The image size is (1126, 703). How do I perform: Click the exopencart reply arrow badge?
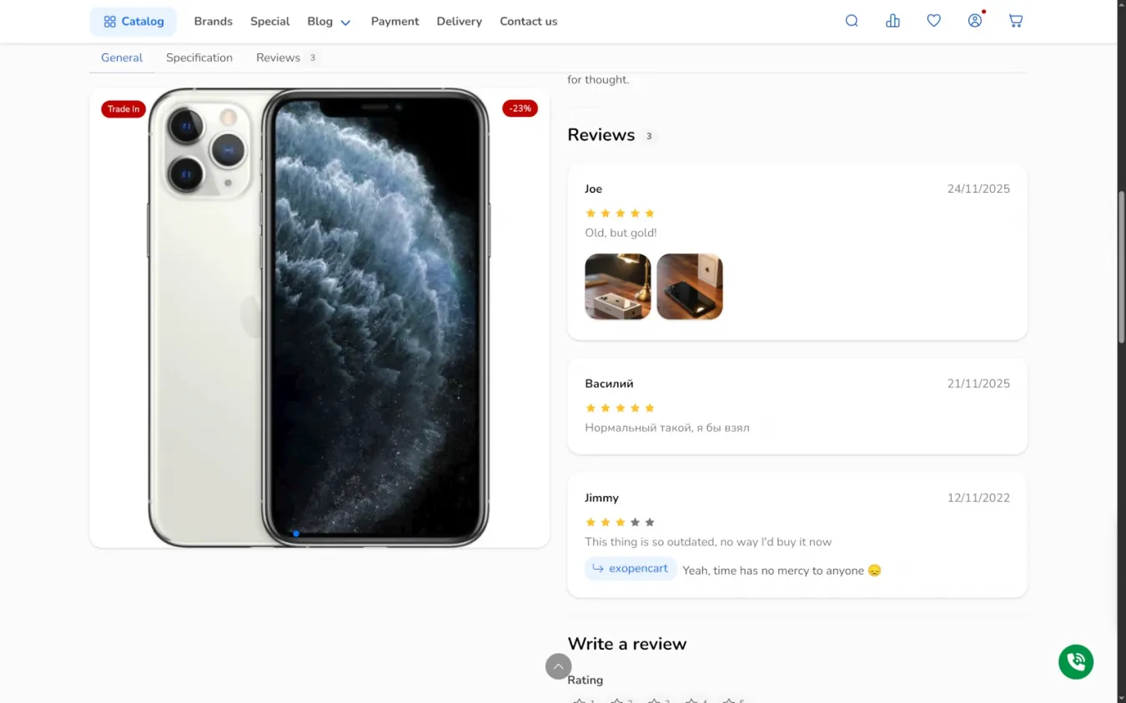[x=631, y=569]
